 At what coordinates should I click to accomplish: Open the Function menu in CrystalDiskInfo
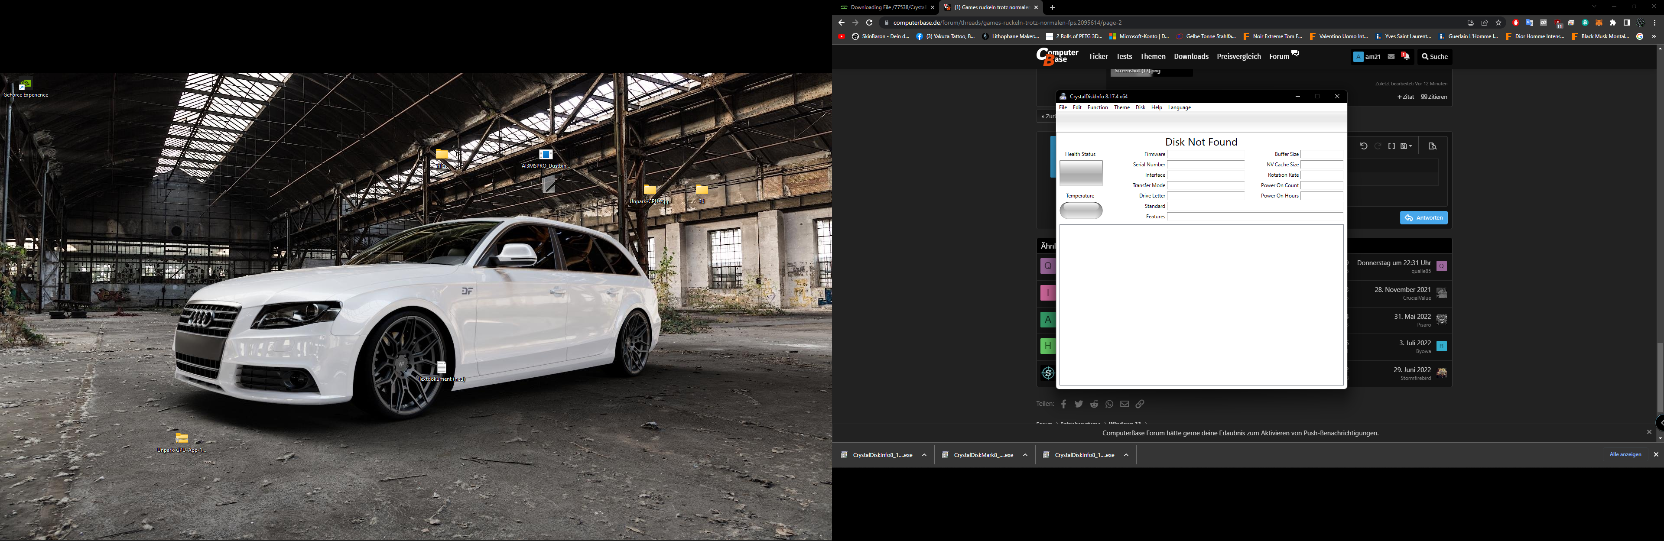pyautogui.click(x=1098, y=108)
